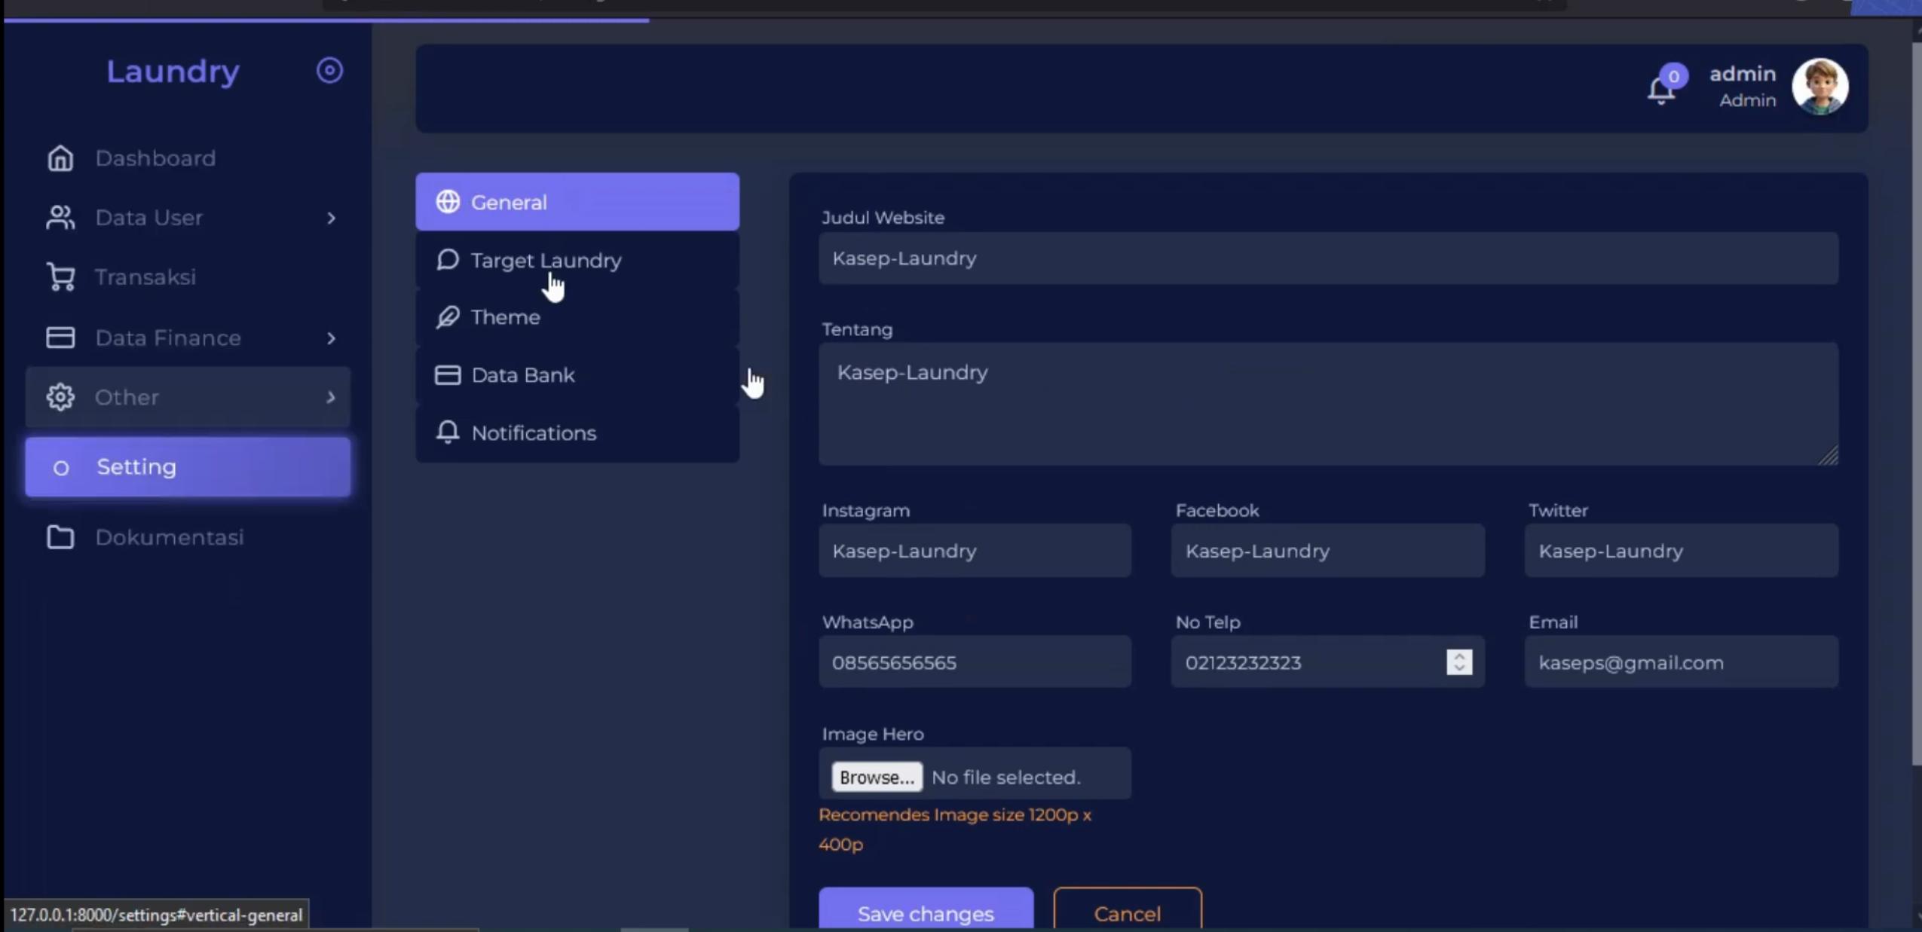1922x932 pixels.
Task: Switch to the Target Laundry tab
Action: click(577, 260)
